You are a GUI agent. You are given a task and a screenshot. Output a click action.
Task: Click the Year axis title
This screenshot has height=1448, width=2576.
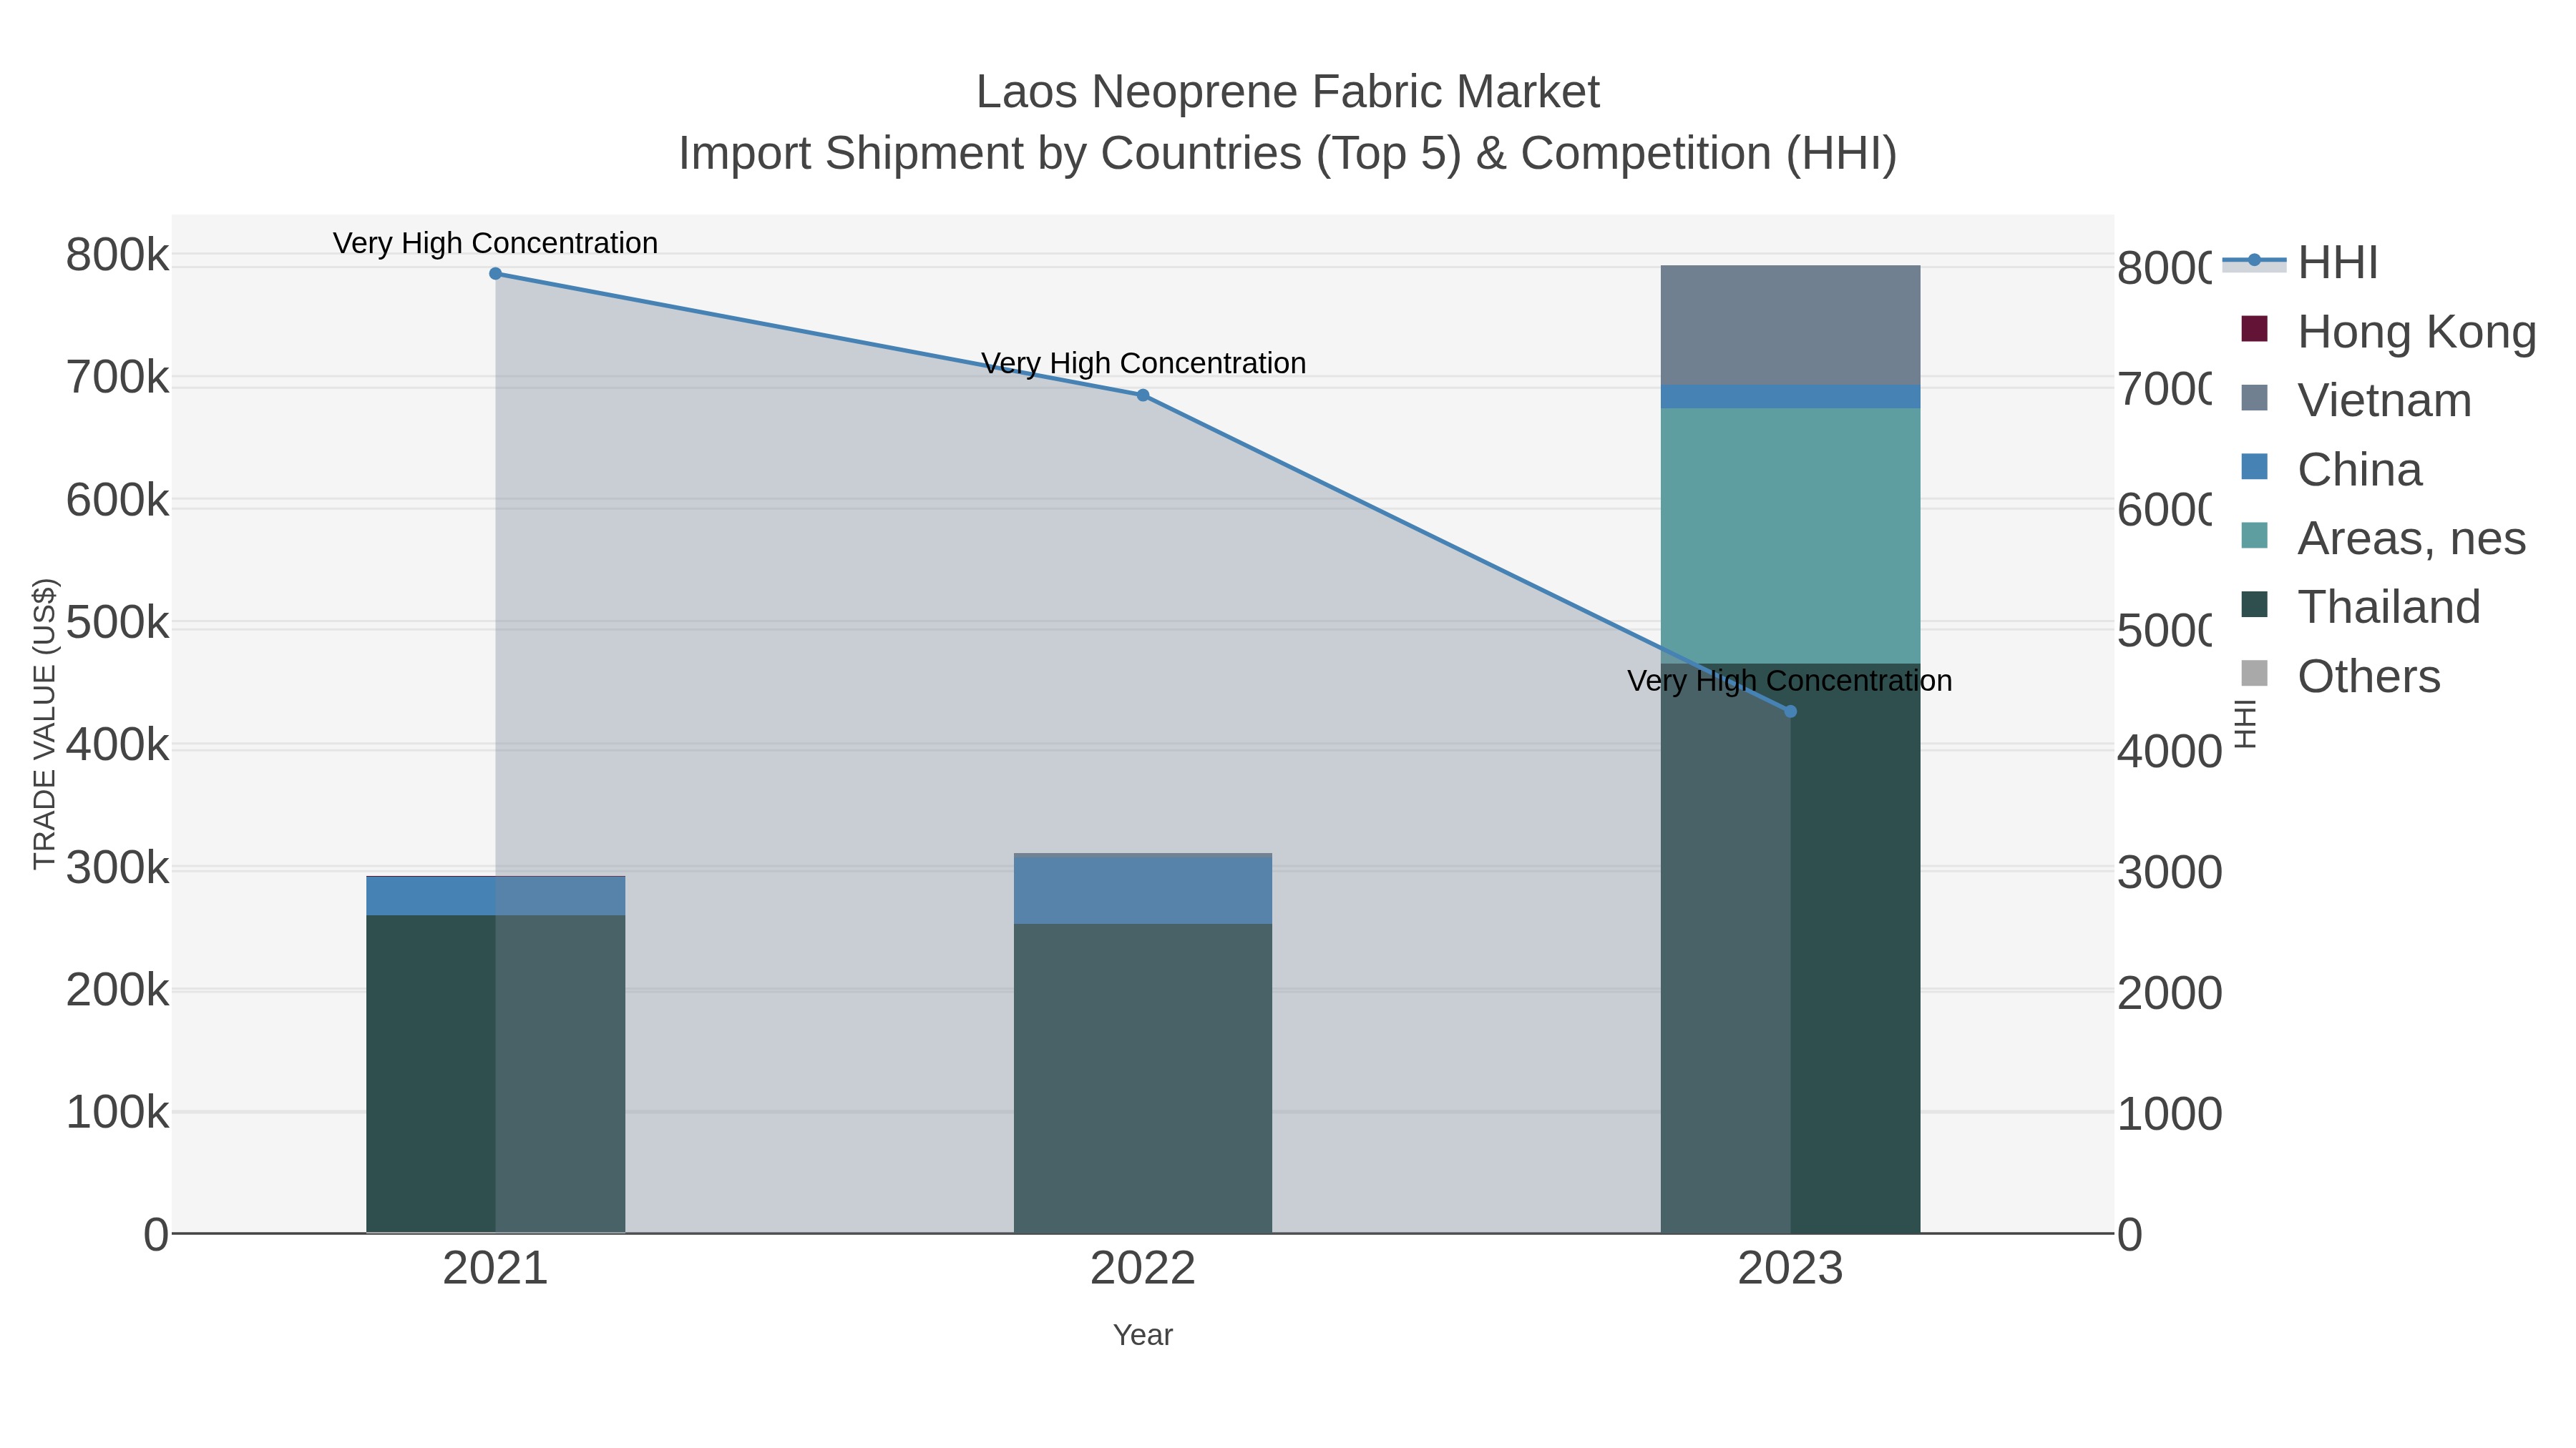click(x=1143, y=1335)
